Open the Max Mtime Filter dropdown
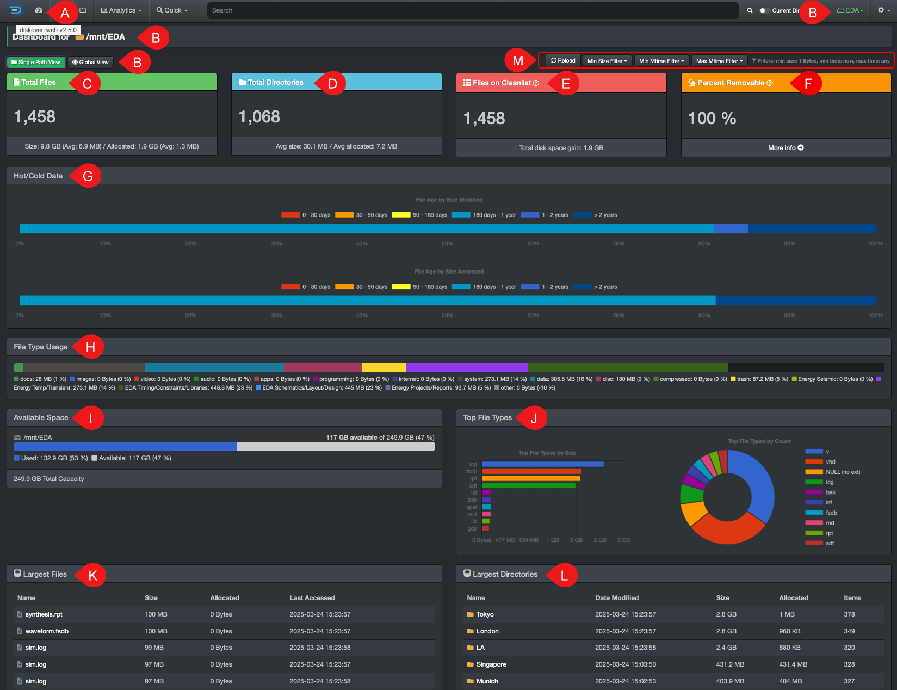Image resolution: width=897 pixels, height=690 pixels. click(x=719, y=61)
